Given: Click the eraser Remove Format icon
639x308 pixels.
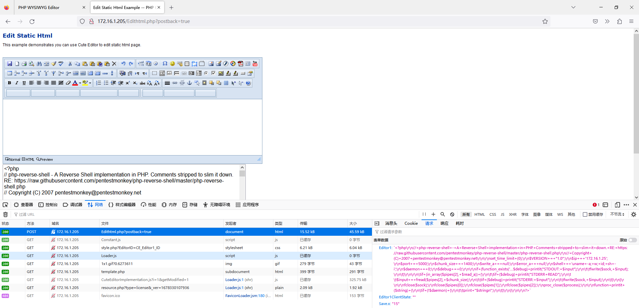Looking at the screenshot, I should coord(68,83).
